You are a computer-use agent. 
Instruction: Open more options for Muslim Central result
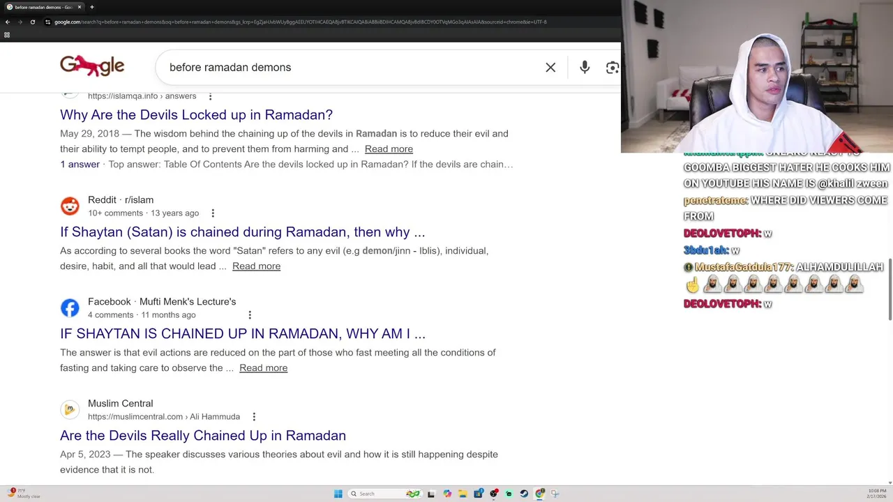pyautogui.click(x=254, y=417)
